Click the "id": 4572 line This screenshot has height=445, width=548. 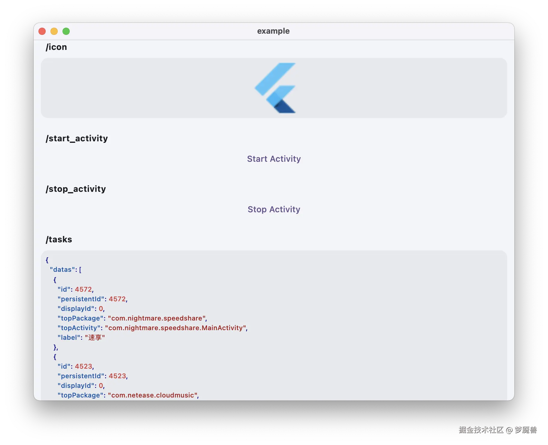tap(76, 289)
